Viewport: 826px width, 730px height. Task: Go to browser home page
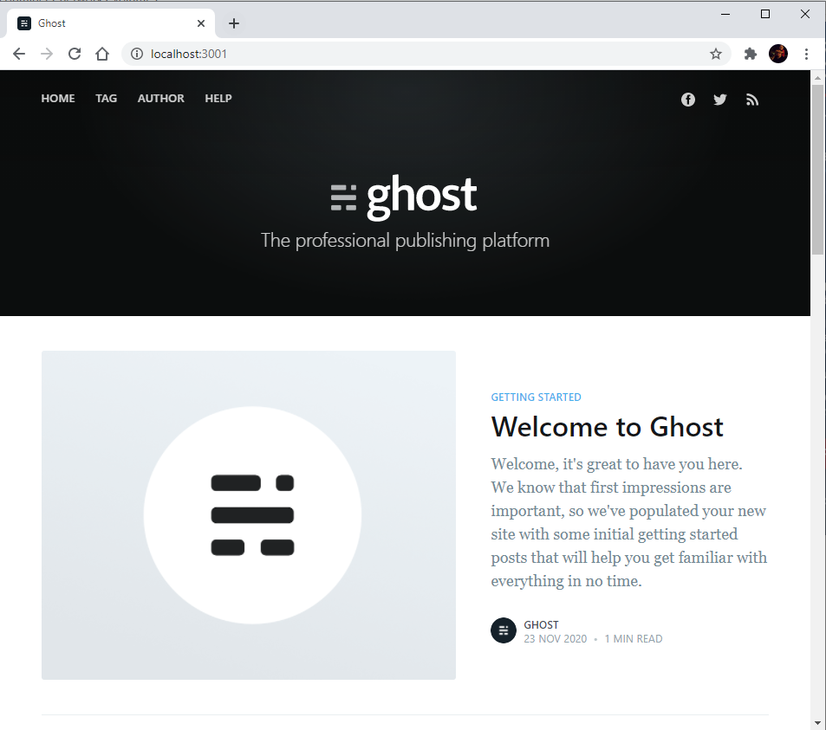click(x=102, y=54)
